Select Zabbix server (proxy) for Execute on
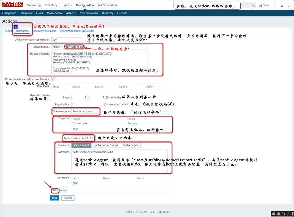 (106, 145)
